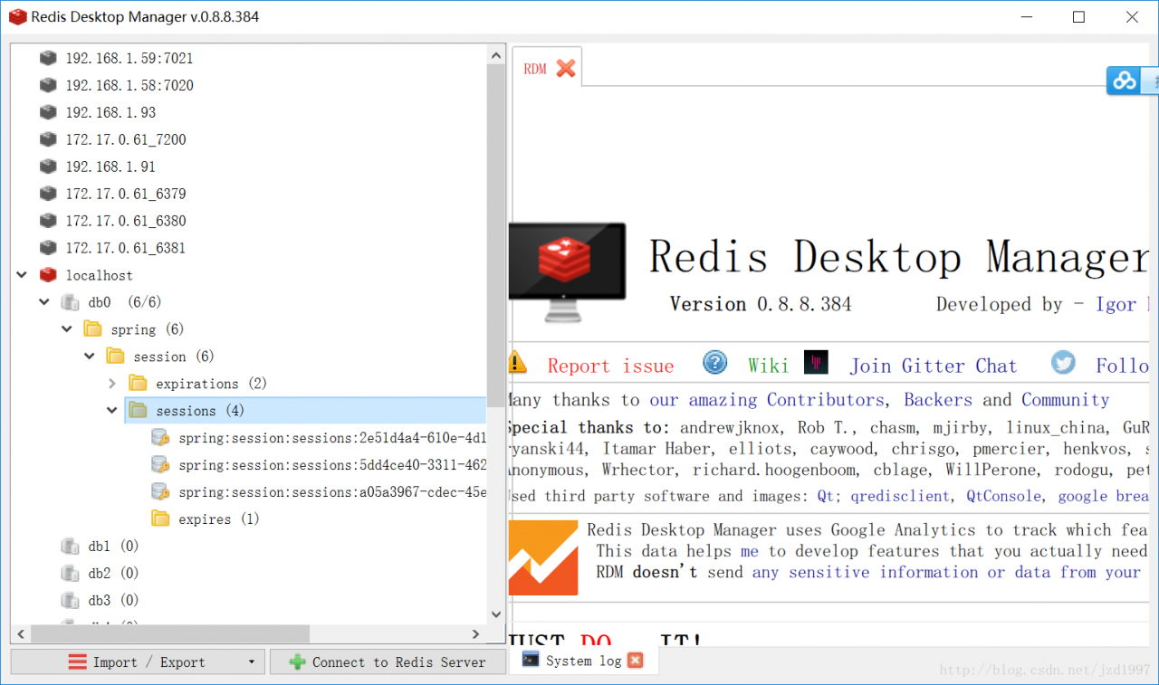The height and width of the screenshot is (685, 1159).
Task: Open the Wiki link
Action: (x=768, y=366)
